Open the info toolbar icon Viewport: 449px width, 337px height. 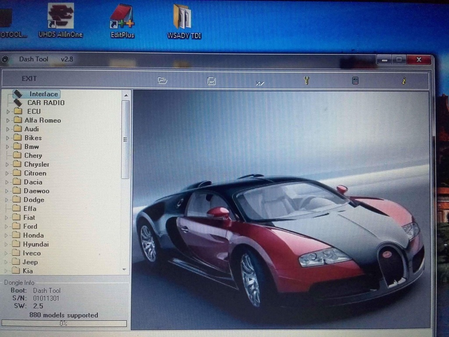click(404, 81)
